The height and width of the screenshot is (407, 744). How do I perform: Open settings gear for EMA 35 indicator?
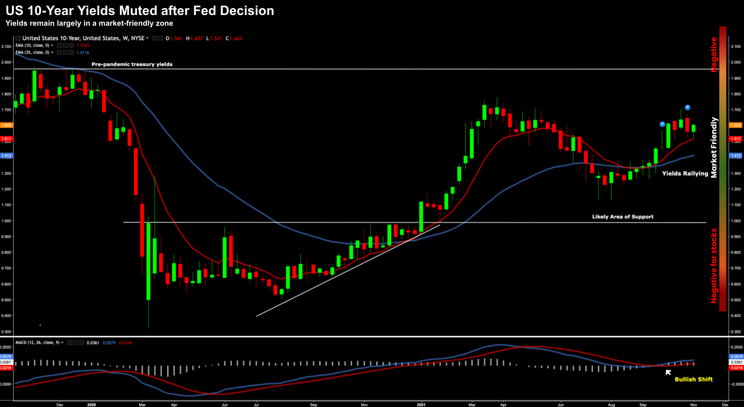click(65, 53)
